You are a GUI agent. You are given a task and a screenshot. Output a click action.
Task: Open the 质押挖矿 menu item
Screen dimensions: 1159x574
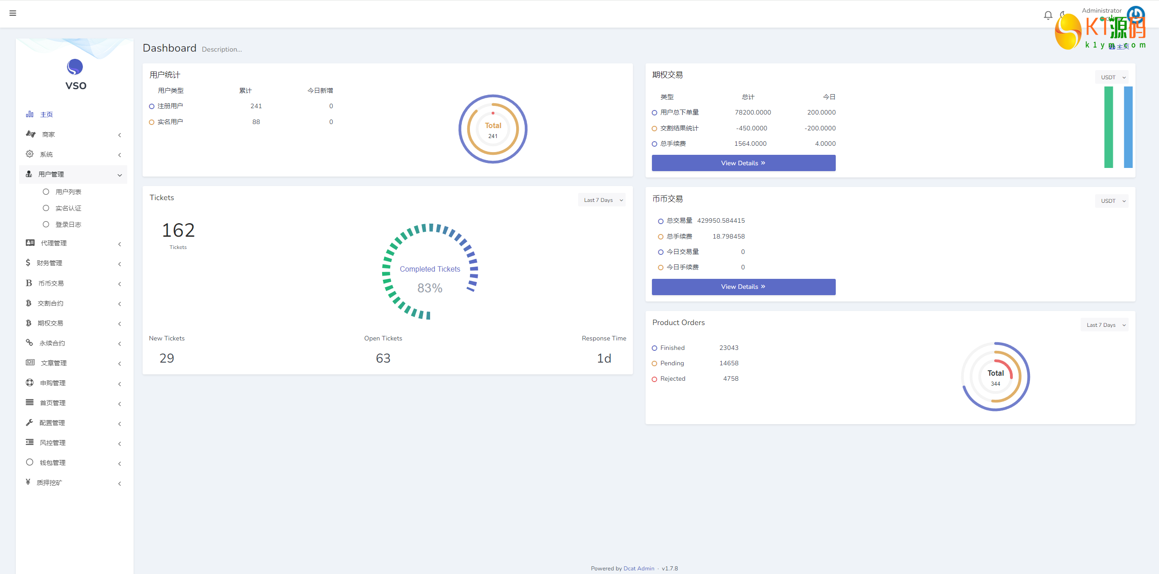(x=73, y=483)
